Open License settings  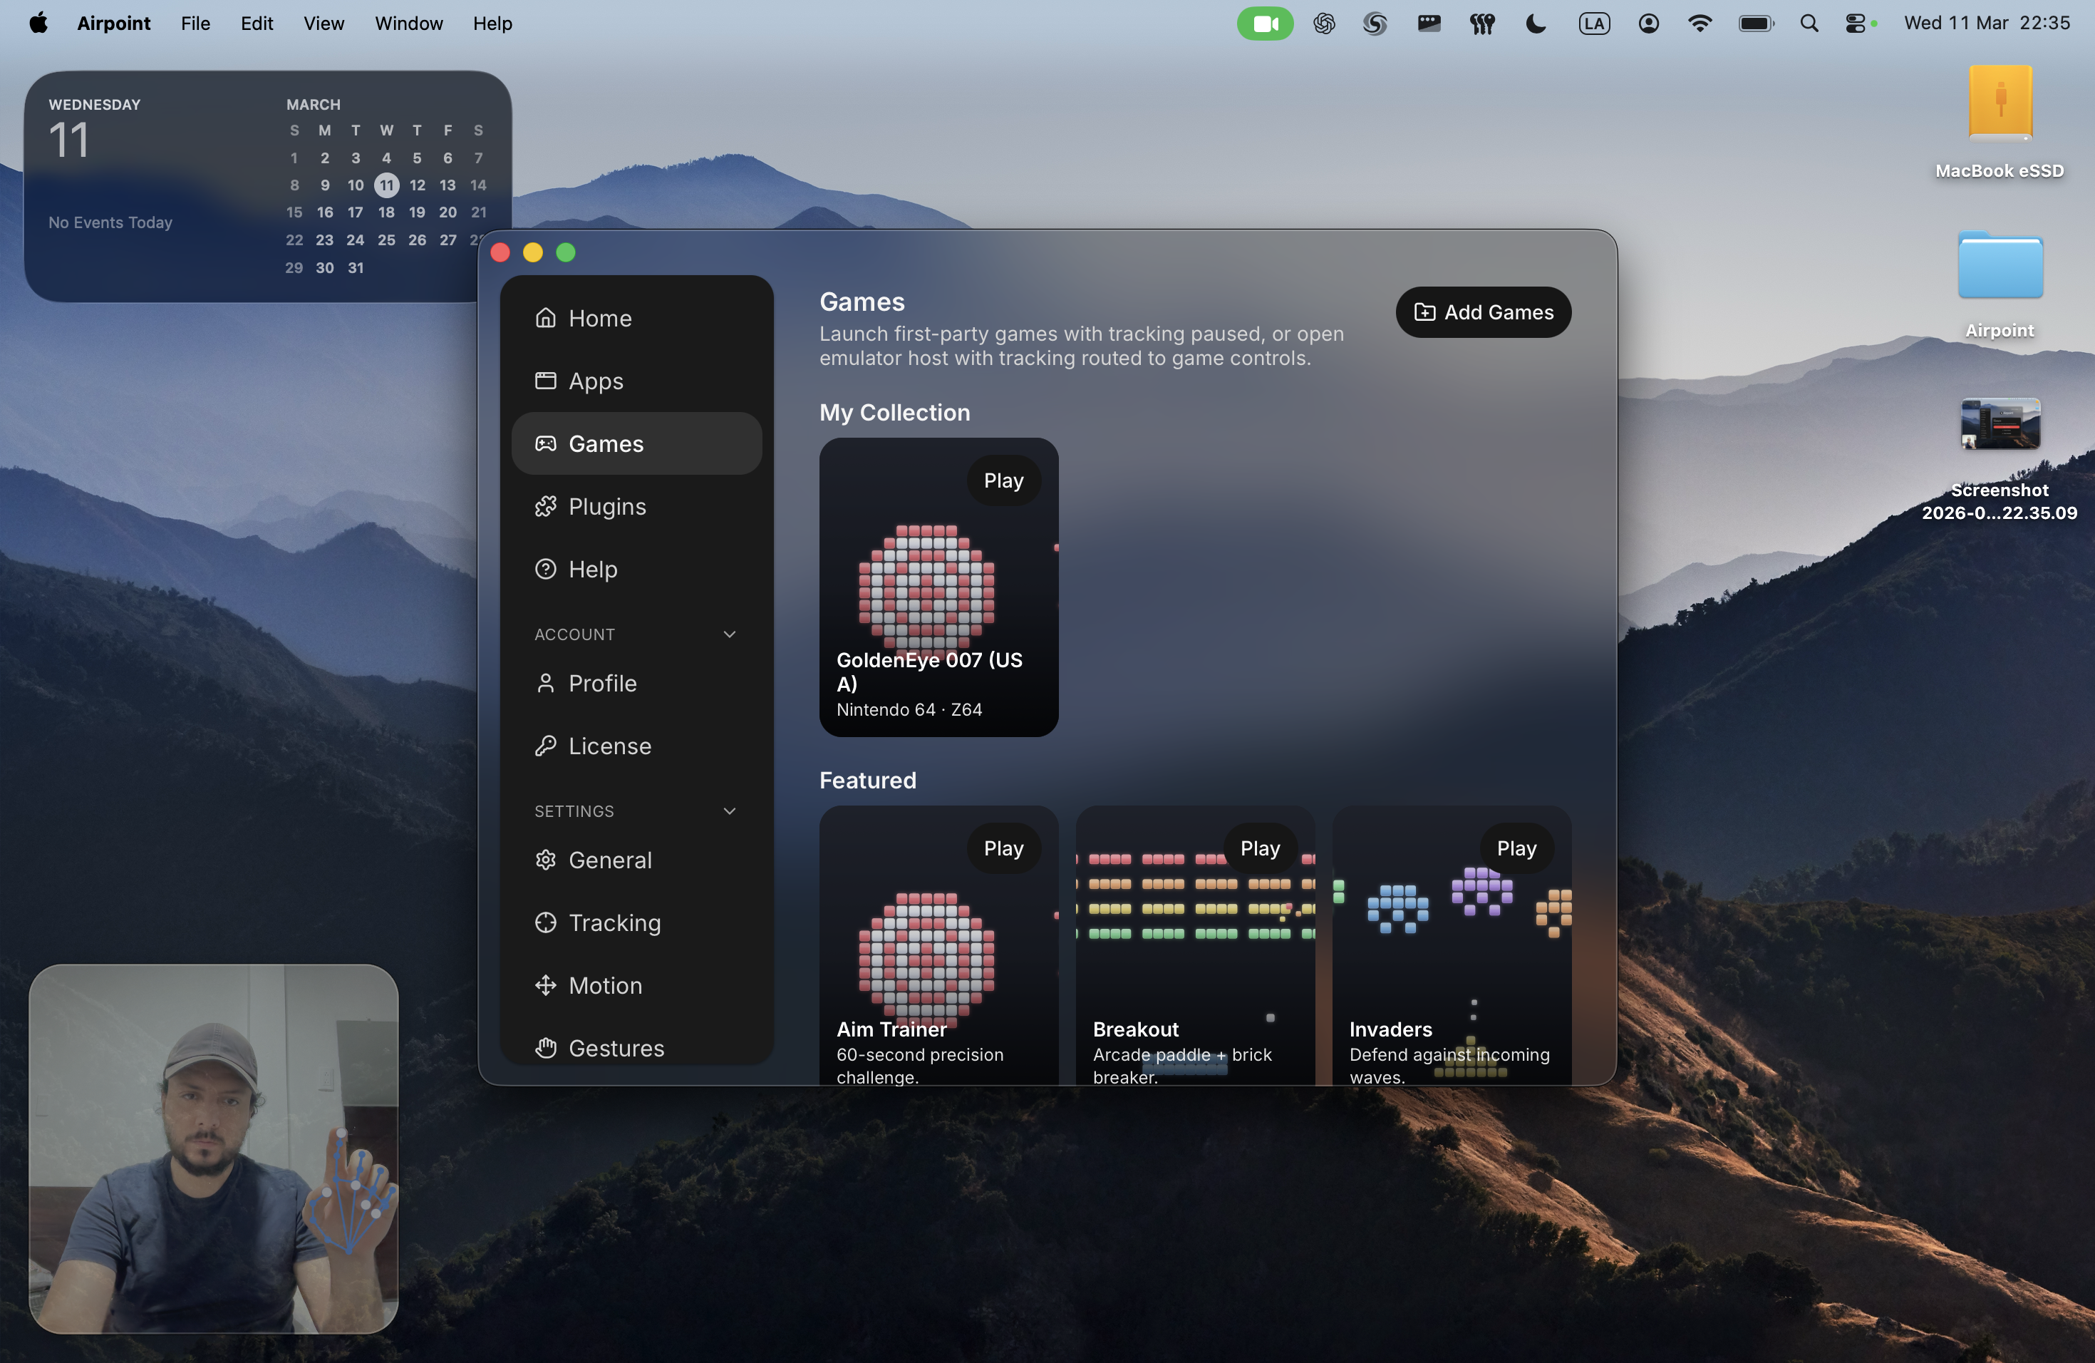click(x=610, y=746)
